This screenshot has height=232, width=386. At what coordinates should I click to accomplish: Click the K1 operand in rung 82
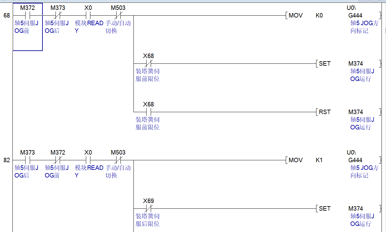[x=319, y=160]
